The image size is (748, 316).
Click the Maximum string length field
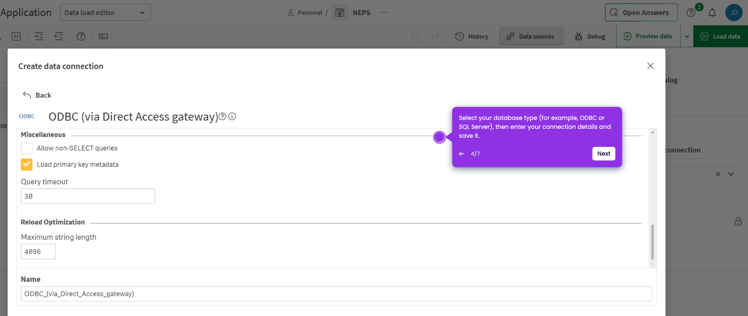pos(38,251)
